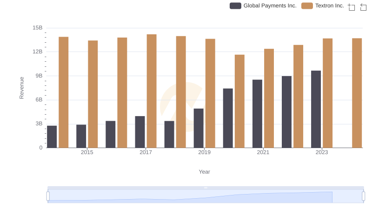Screen dimensions: 372x214
Task: Click the 2020 Textron orange bar
Action: 239,101
